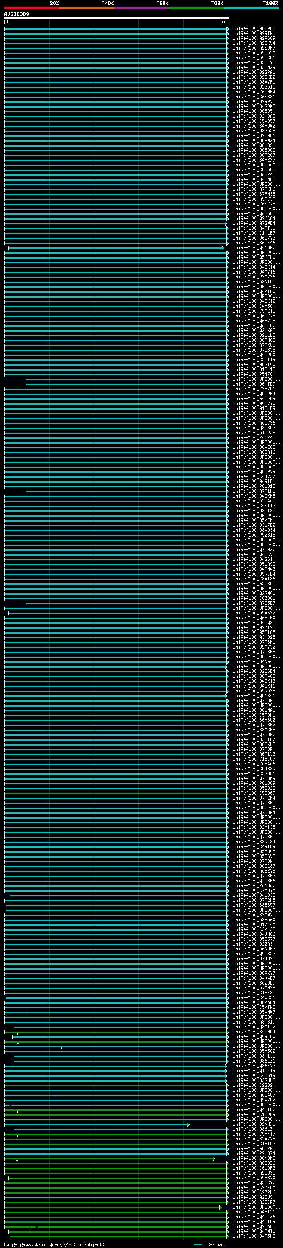Screen dimensions: 283x1248
Task: Select hit label UniRef100_A2DUS0
Action: (254, 1197)
